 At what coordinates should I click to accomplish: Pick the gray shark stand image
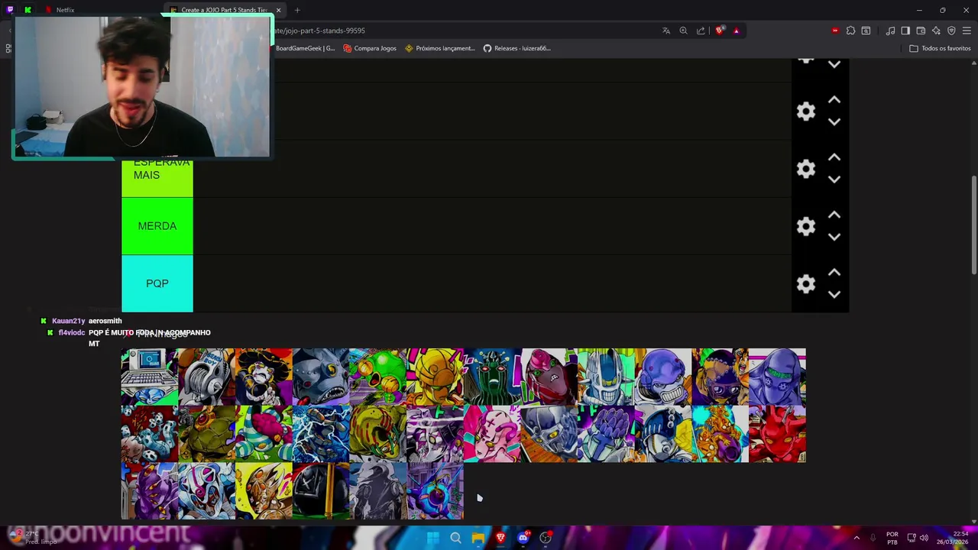(x=321, y=377)
